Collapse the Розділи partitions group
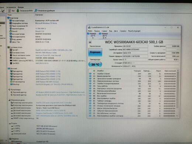 pyautogui.click(x=10, y=123)
